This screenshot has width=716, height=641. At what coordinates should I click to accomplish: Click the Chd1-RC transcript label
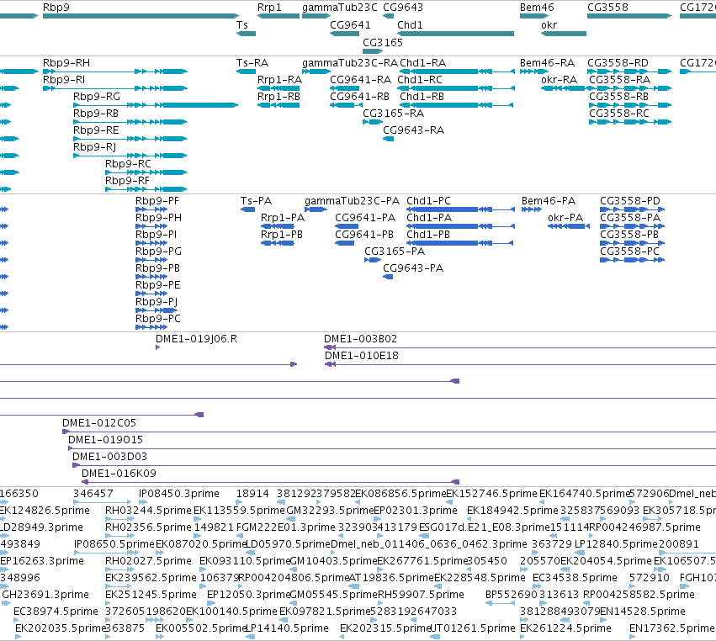420,79
